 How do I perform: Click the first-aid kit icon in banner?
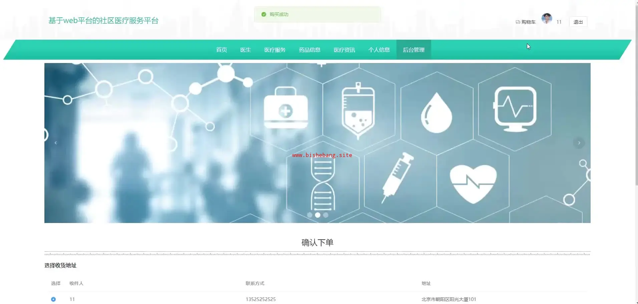point(286,108)
